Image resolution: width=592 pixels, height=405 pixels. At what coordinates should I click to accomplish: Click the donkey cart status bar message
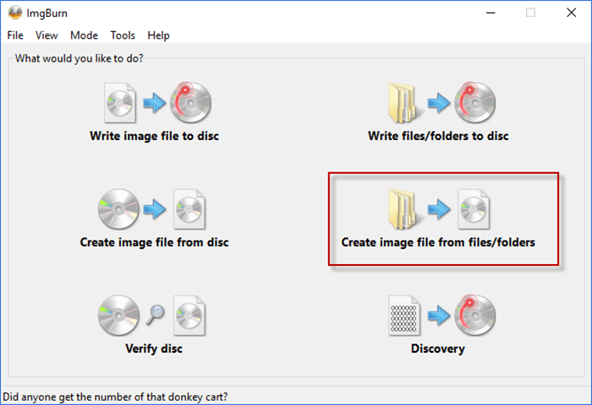click(115, 397)
